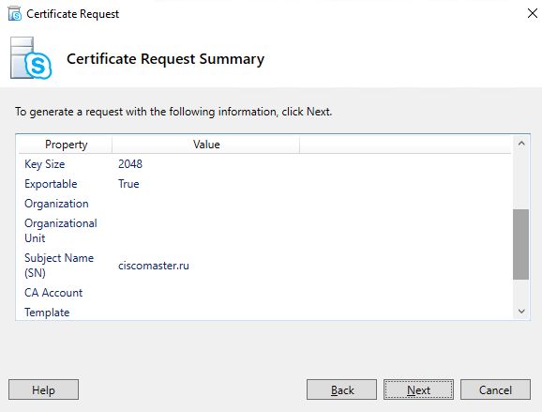Screen dimensions: 542x412
Task: Click the scrollbar down arrow
Action: coord(521,311)
